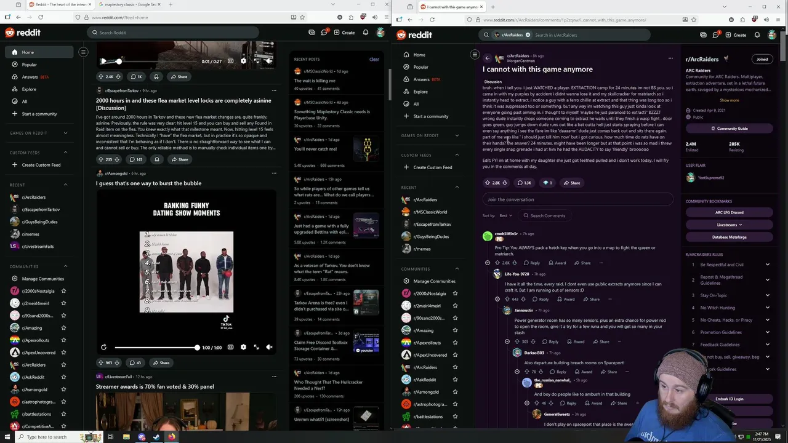
Task: Open Task View on the taskbar
Action: [111, 437]
